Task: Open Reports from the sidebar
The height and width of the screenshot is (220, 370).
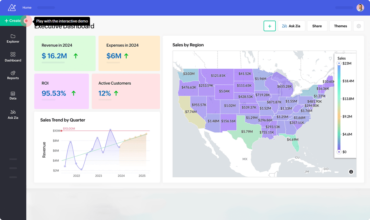Action: coord(13,75)
